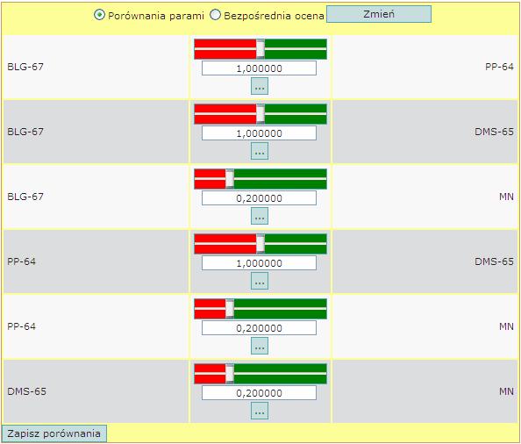Click 'MN' label in the PP-64 comparison row
The image size is (521, 444).
click(506, 326)
